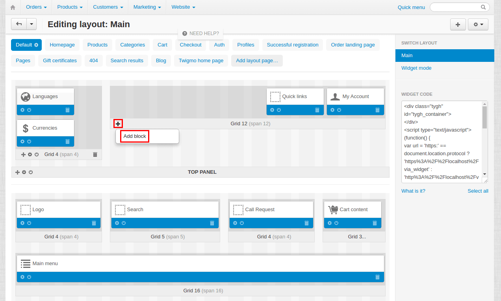Viewport: 501px width, 301px height.
Task: Toggle My Account block on/off
Action: (339, 110)
